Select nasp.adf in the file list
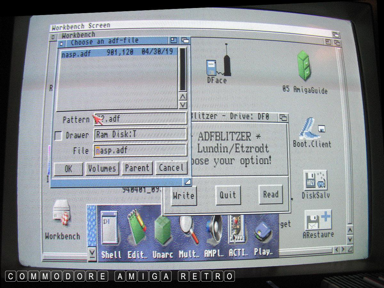384x288 pixels. tap(118, 54)
